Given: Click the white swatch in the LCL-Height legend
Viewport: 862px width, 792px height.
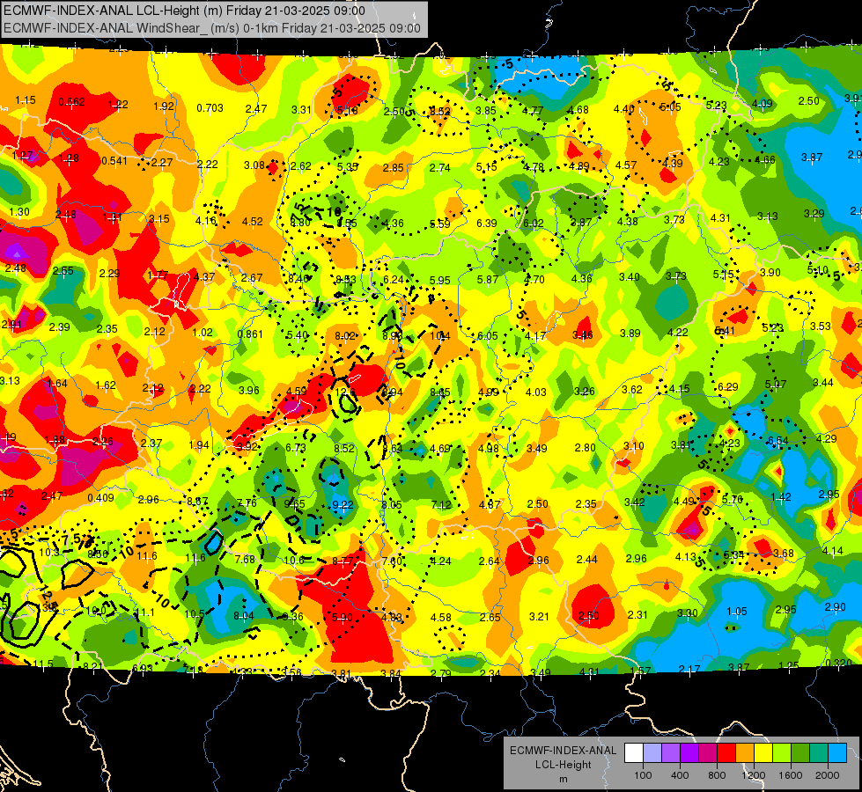Looking at the screenshot, I should click(634, 753).
